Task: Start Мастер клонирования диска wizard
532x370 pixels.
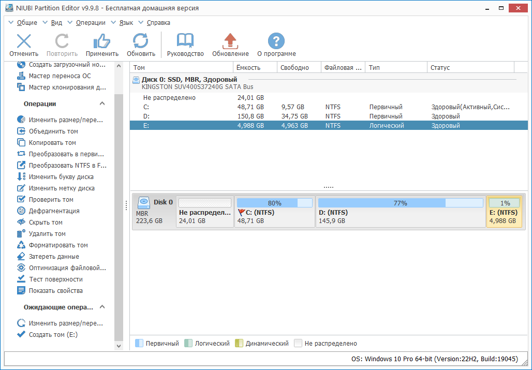Action: (62, 87)
